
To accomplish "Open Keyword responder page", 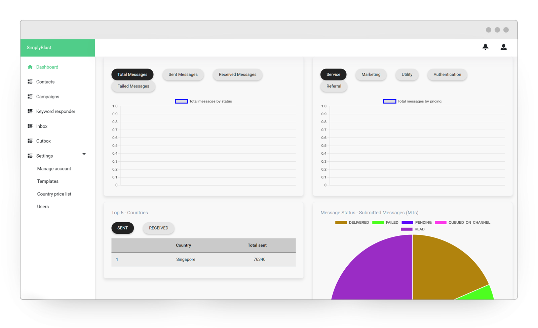I will click(56, 111).
